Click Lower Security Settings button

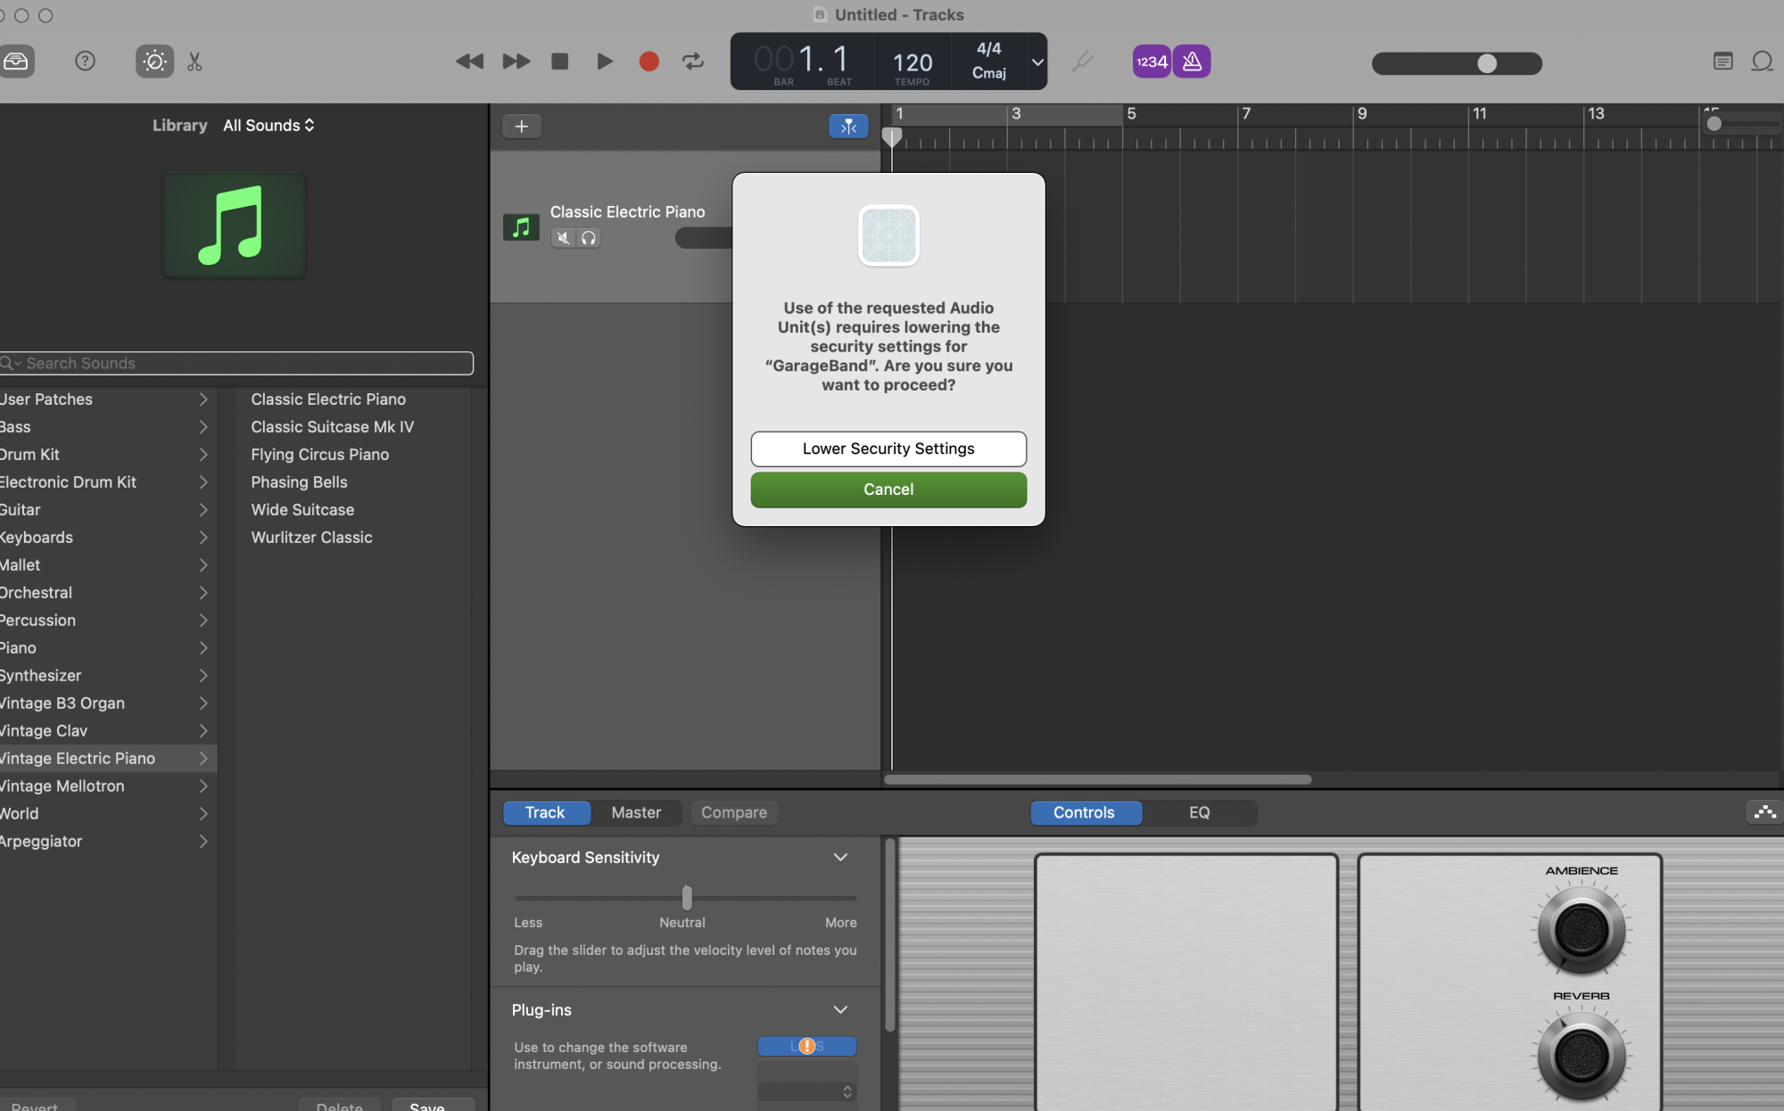tap(888, 449)
